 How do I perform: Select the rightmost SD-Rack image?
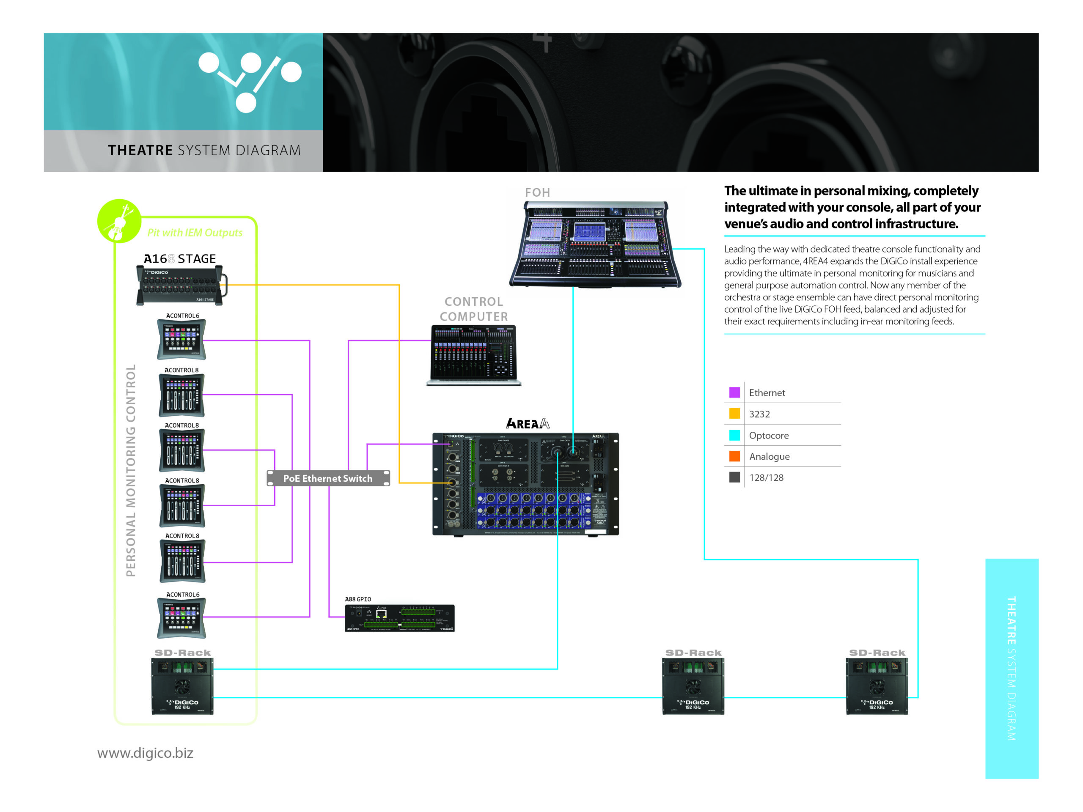point(877,686)
